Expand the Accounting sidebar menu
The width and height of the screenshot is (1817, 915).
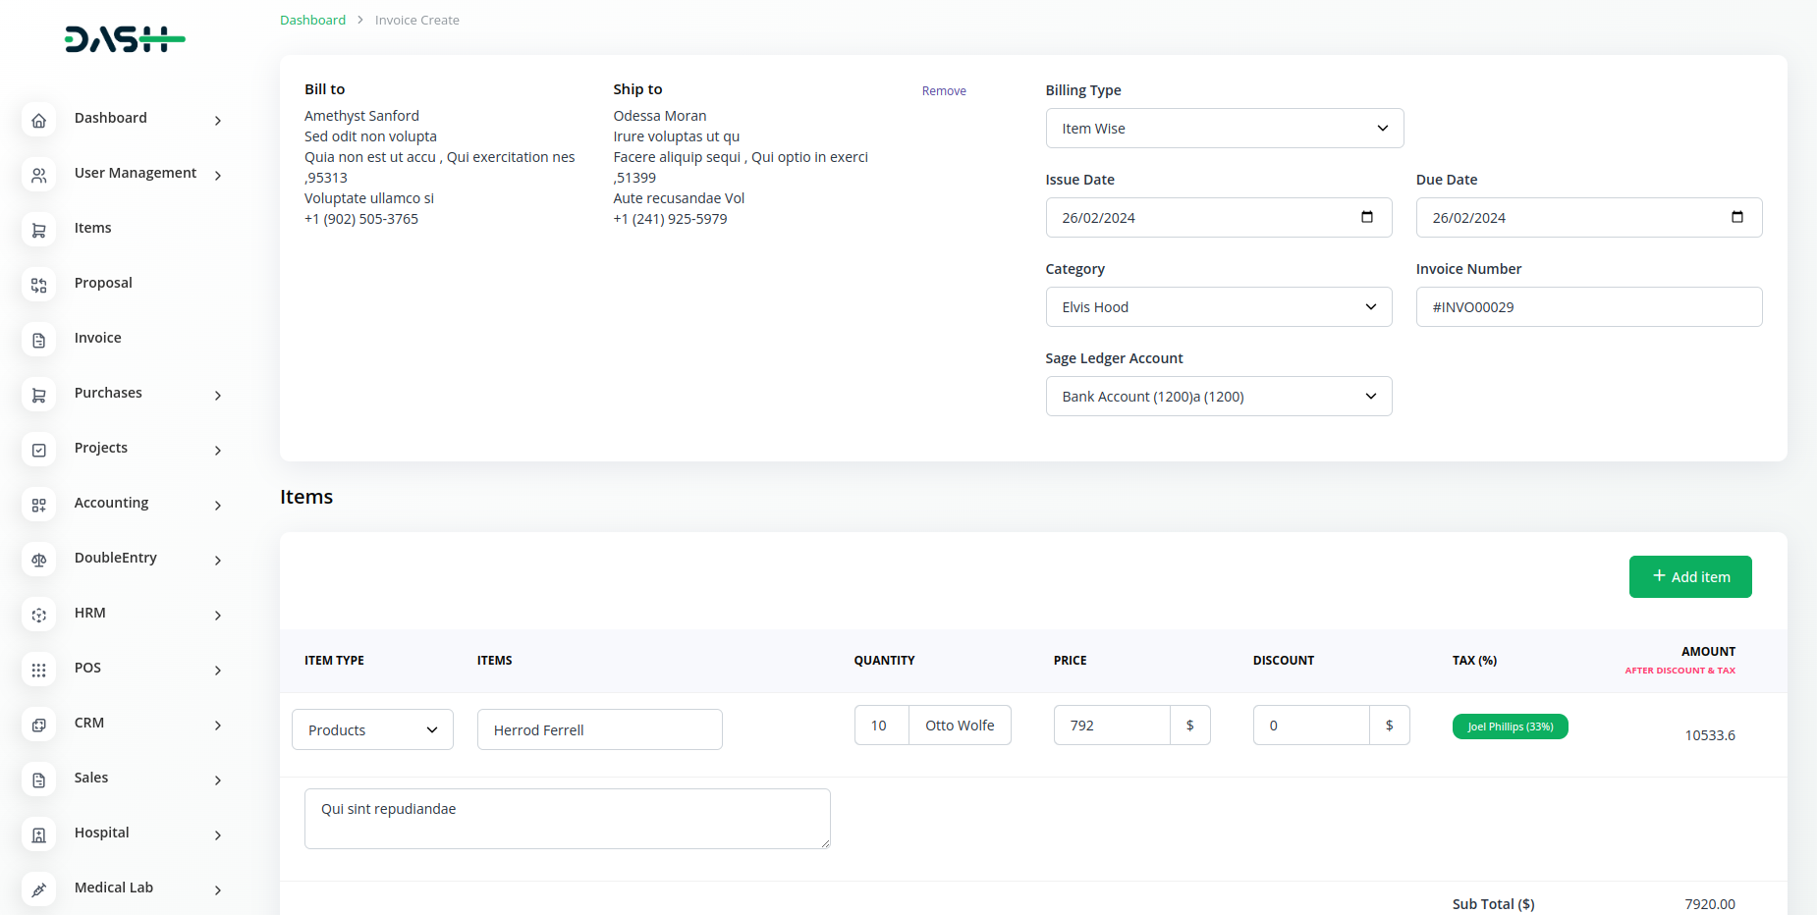(147, 504)
